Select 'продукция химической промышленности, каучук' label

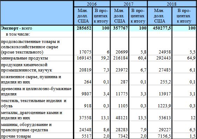(x=26, y=67)
